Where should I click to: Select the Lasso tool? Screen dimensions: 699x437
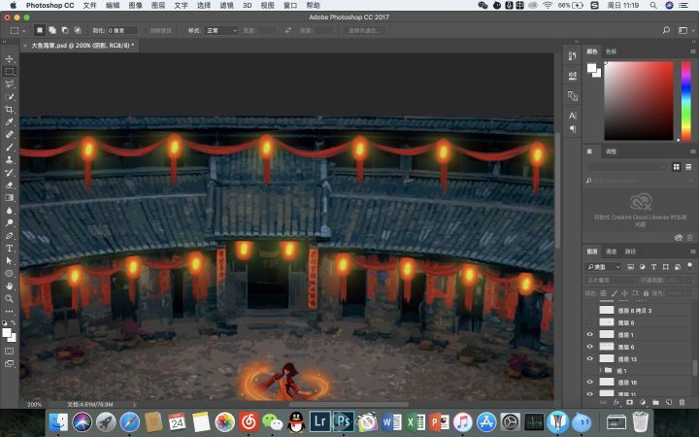coord(10,84)
